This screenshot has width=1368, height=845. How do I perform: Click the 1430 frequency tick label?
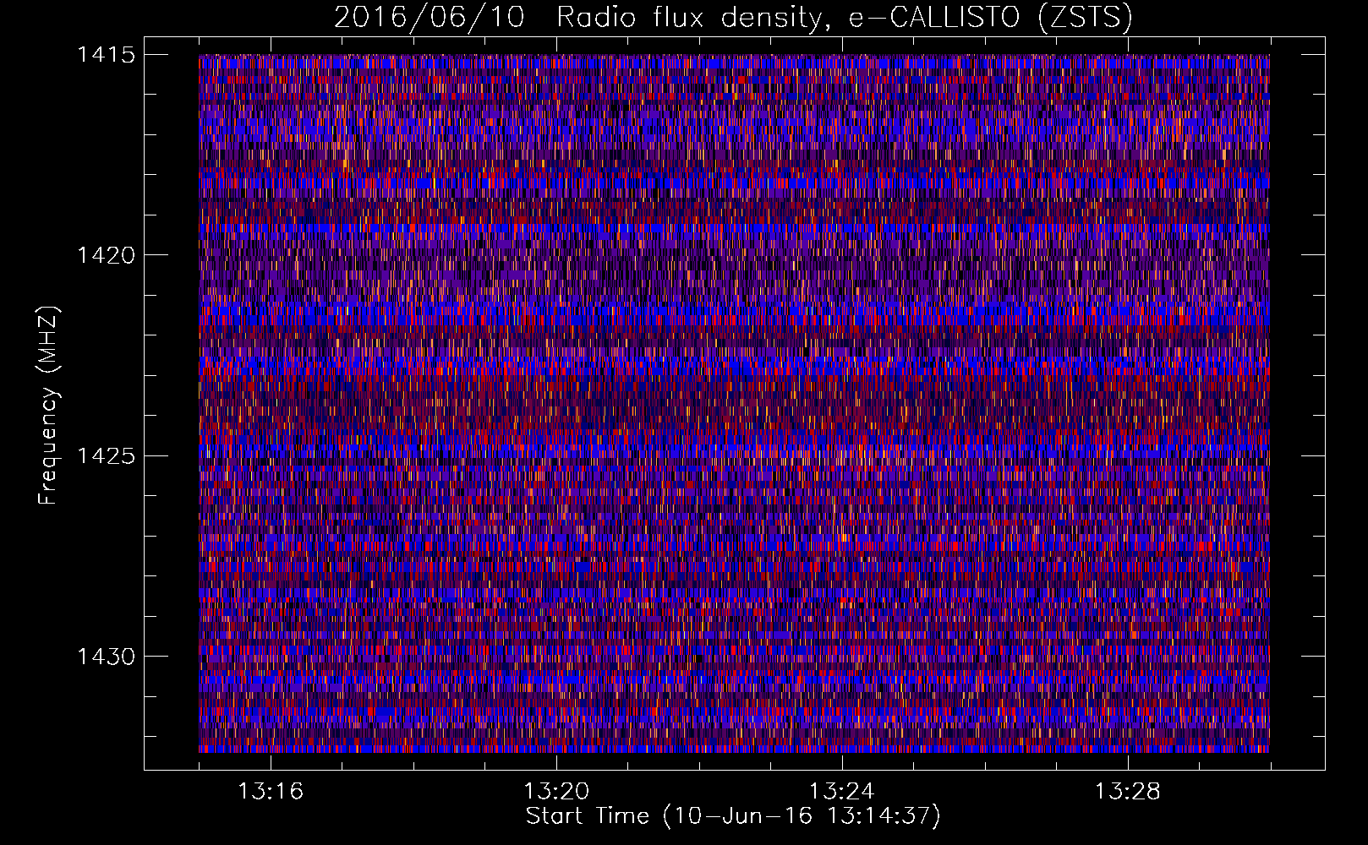tap(107, 657)
